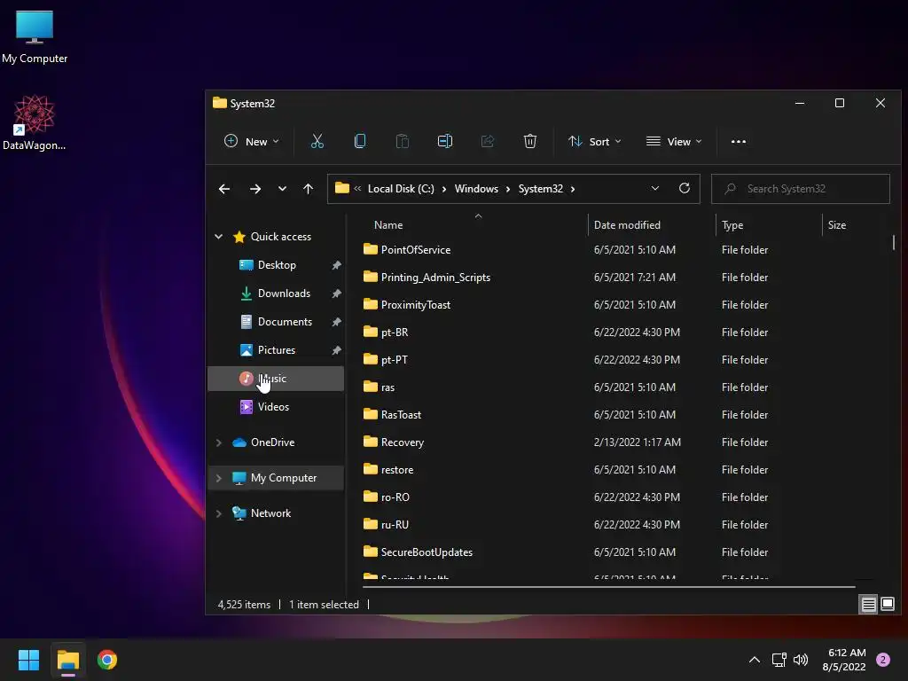This screenshot has height=681, width=908.
Task: Open the New item dropdown
Action: click(251, 141)
